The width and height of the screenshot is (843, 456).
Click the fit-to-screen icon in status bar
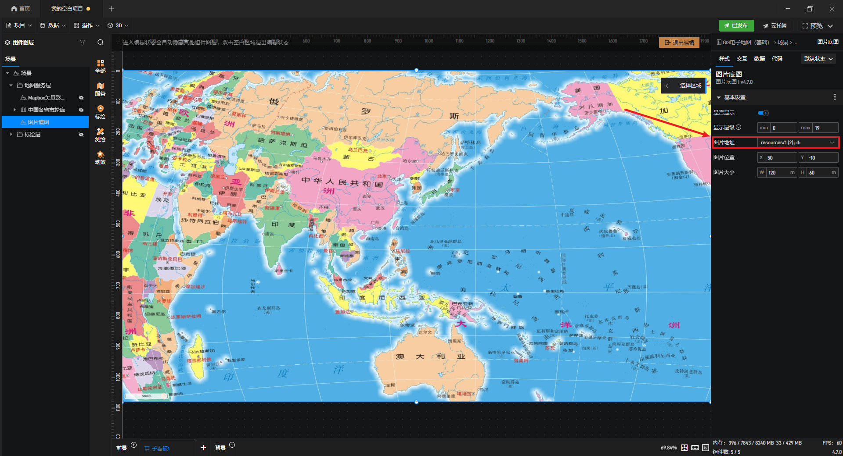coord(684,448)
